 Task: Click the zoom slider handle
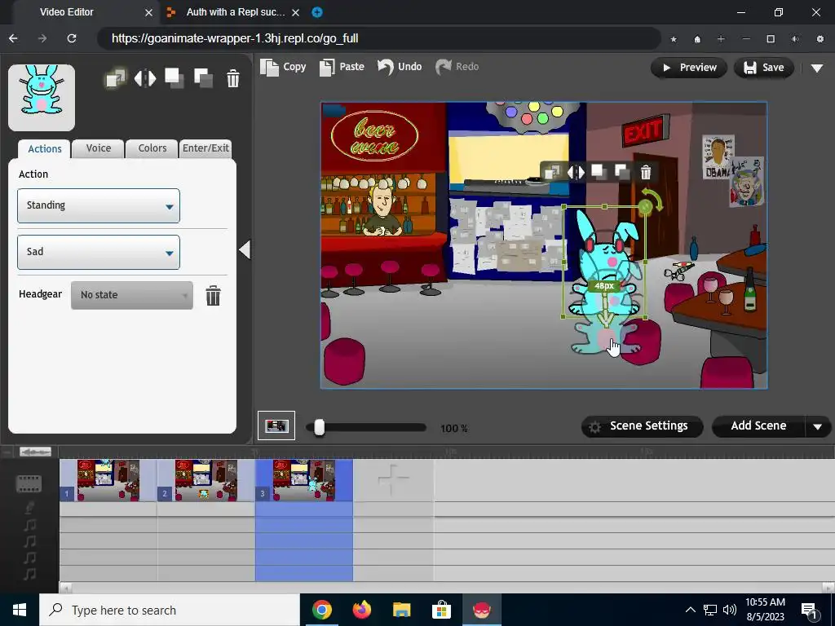(x=319, y=427)
